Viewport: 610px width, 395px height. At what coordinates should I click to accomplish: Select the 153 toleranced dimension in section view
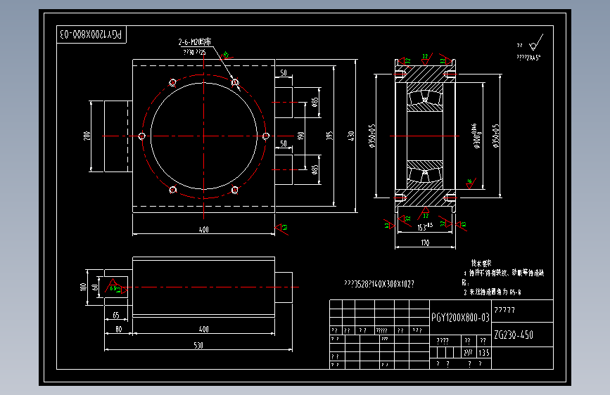[425, 226]
